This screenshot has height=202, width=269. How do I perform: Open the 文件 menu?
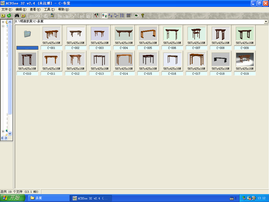pos(7,9)
